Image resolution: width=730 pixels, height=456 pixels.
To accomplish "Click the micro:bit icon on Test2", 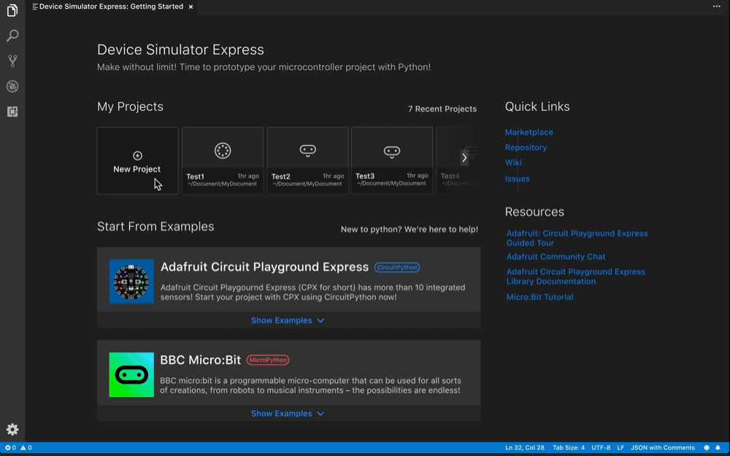I will pos(308,150).
